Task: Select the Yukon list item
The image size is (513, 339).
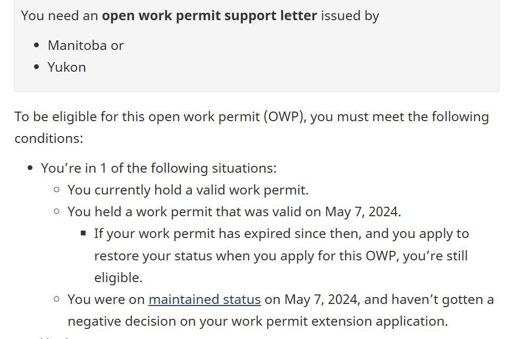Action: [x=66, y=67]
